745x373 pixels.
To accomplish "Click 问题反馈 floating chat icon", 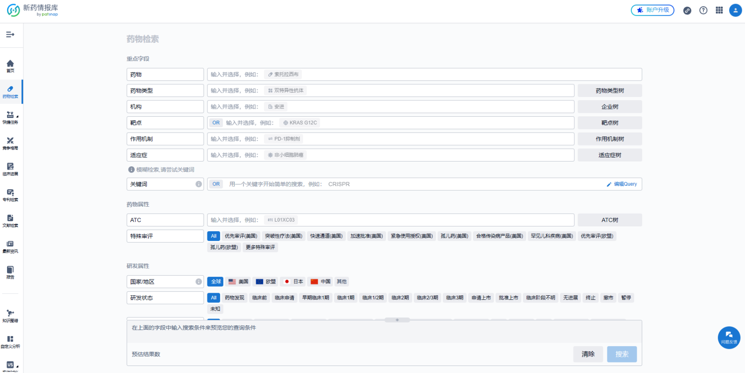I will [729, 337].
